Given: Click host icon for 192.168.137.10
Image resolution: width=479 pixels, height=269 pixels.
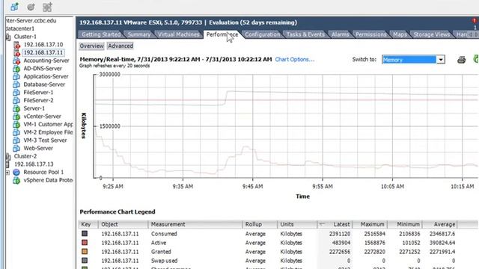Looking at the screenshot, I should pyautogui.click(x=16, y=45).
